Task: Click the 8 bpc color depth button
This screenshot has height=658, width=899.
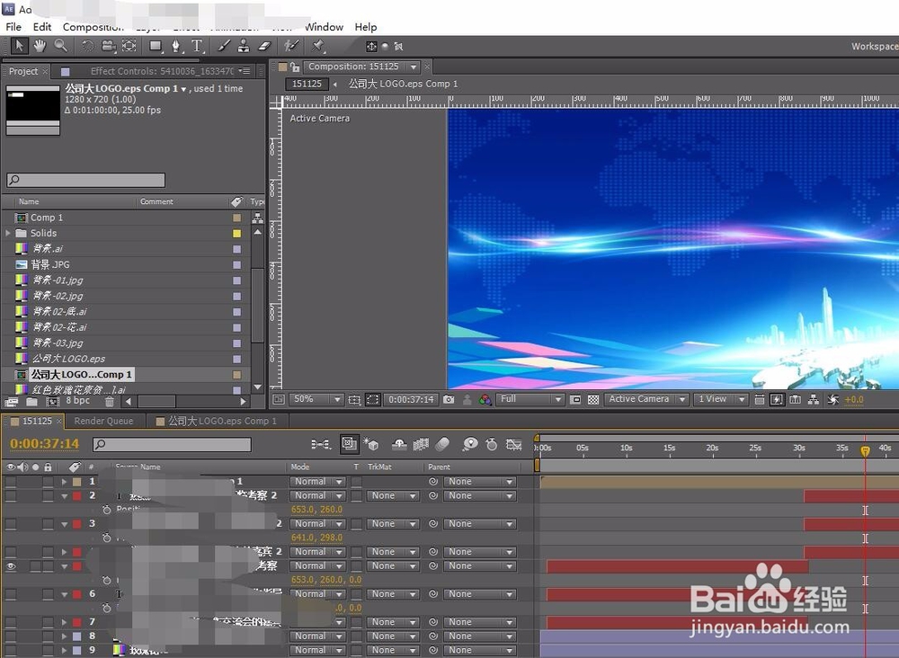Action: 77,401
